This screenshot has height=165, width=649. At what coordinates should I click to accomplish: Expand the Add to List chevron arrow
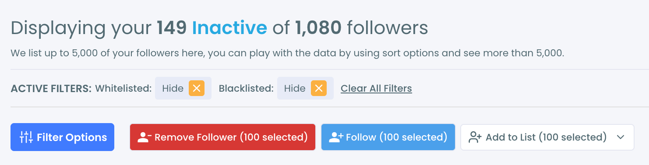620,137
